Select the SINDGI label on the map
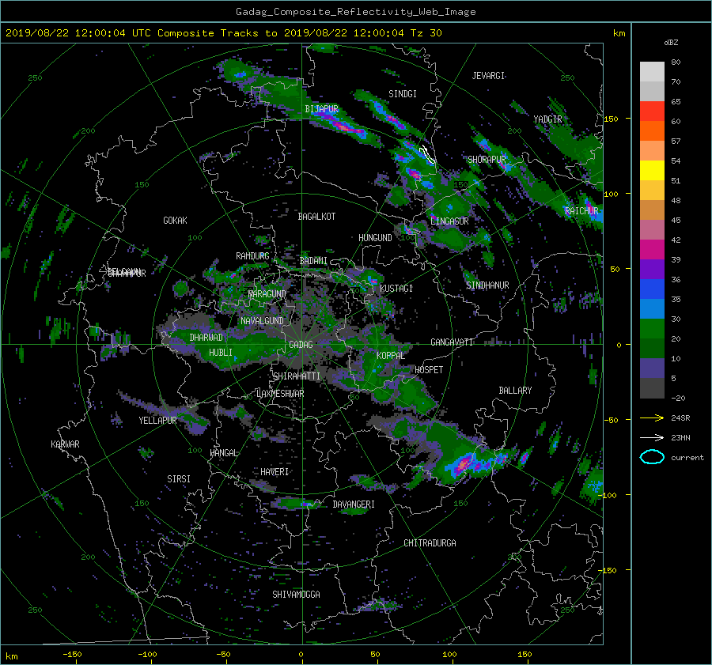 pyautogui.click(x=403, y=94)
